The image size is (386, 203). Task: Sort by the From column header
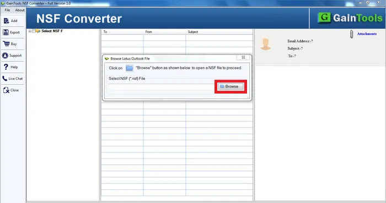coord(164,32)
